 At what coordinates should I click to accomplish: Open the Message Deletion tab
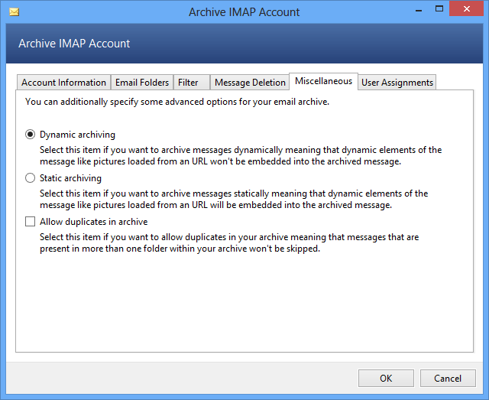point(249,83)
